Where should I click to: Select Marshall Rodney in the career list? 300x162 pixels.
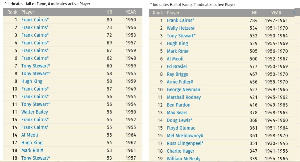pyautogui.click(x=184, y=97)
